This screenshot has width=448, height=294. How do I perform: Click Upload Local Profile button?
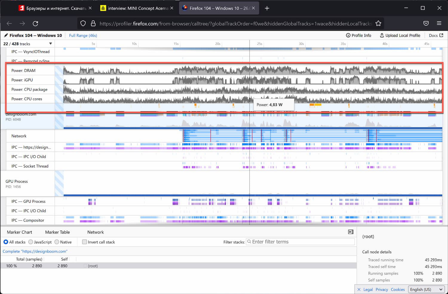coord(400,35)
